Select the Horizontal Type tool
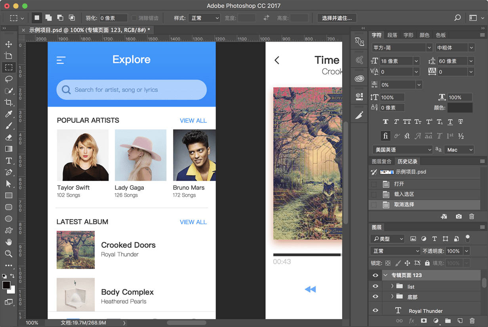The width and height of the screenshot is (488, 327). coord(8,161)
